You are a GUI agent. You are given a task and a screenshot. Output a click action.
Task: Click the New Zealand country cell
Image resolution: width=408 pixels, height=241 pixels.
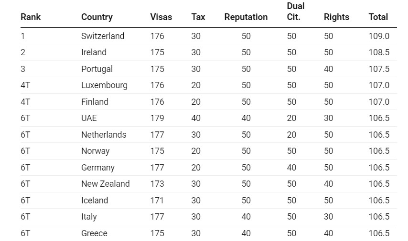[106, 184]
